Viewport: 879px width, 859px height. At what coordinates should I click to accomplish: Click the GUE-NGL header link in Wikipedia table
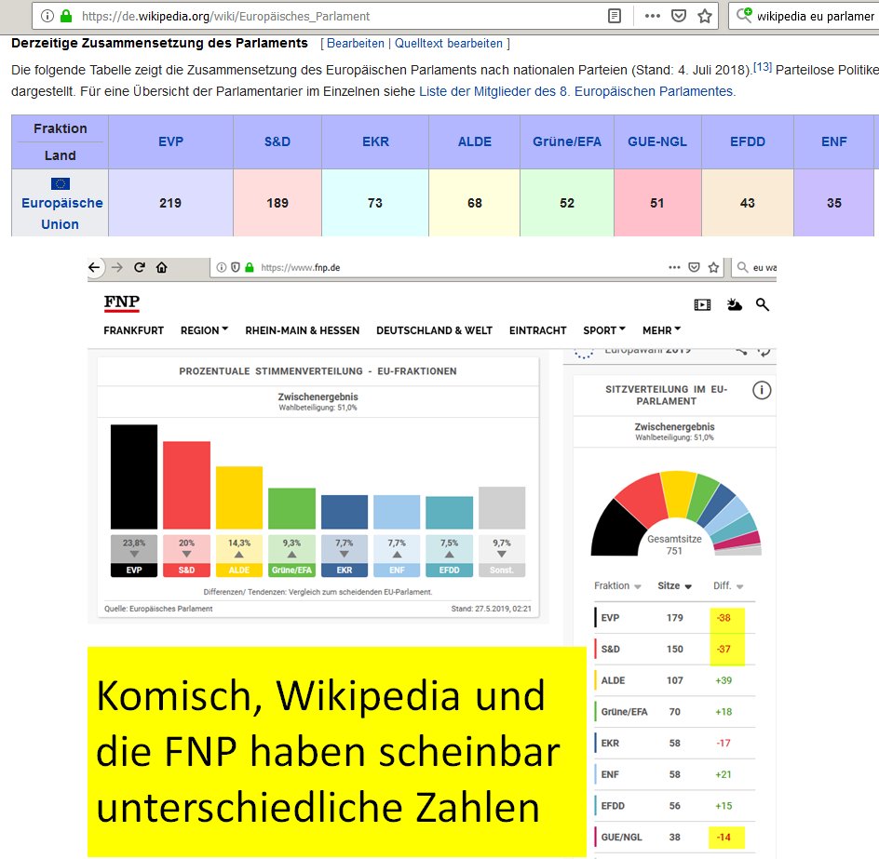(657, 141)
